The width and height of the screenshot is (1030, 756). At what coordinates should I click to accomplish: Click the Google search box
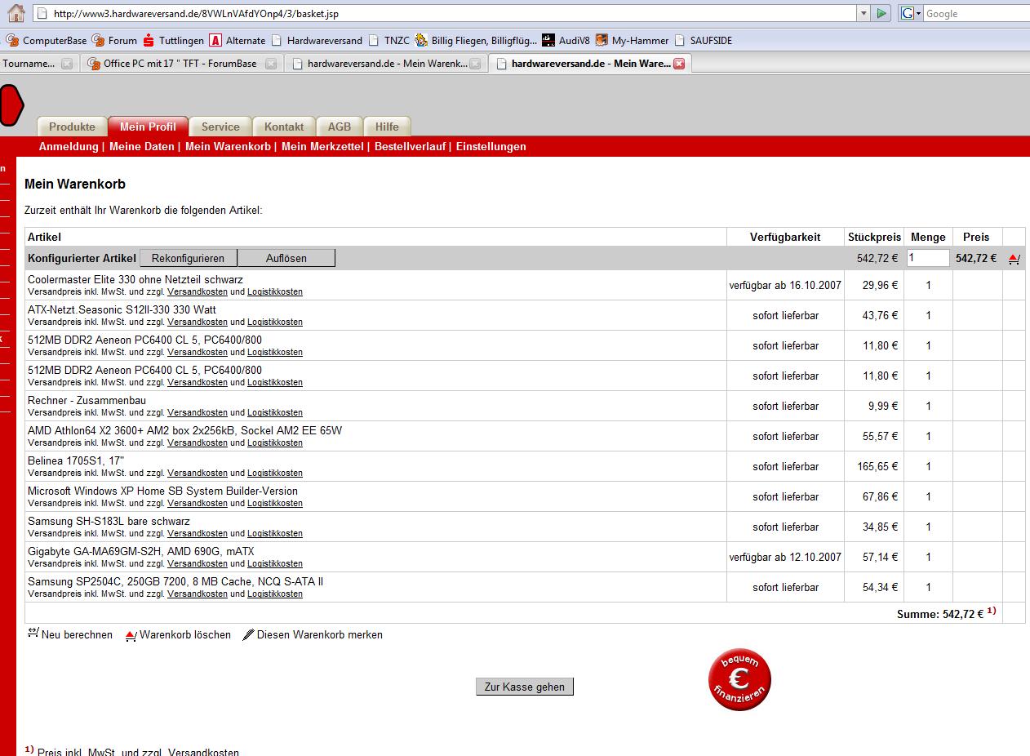976,13
